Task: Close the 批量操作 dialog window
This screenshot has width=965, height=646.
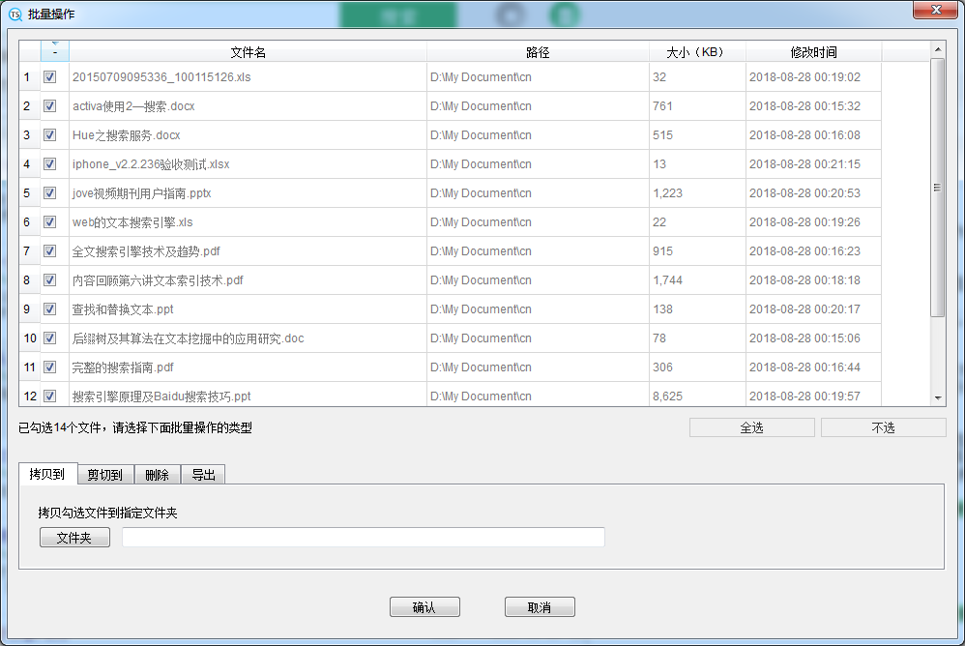Action: pyautogui.click(x=935, y=10)
